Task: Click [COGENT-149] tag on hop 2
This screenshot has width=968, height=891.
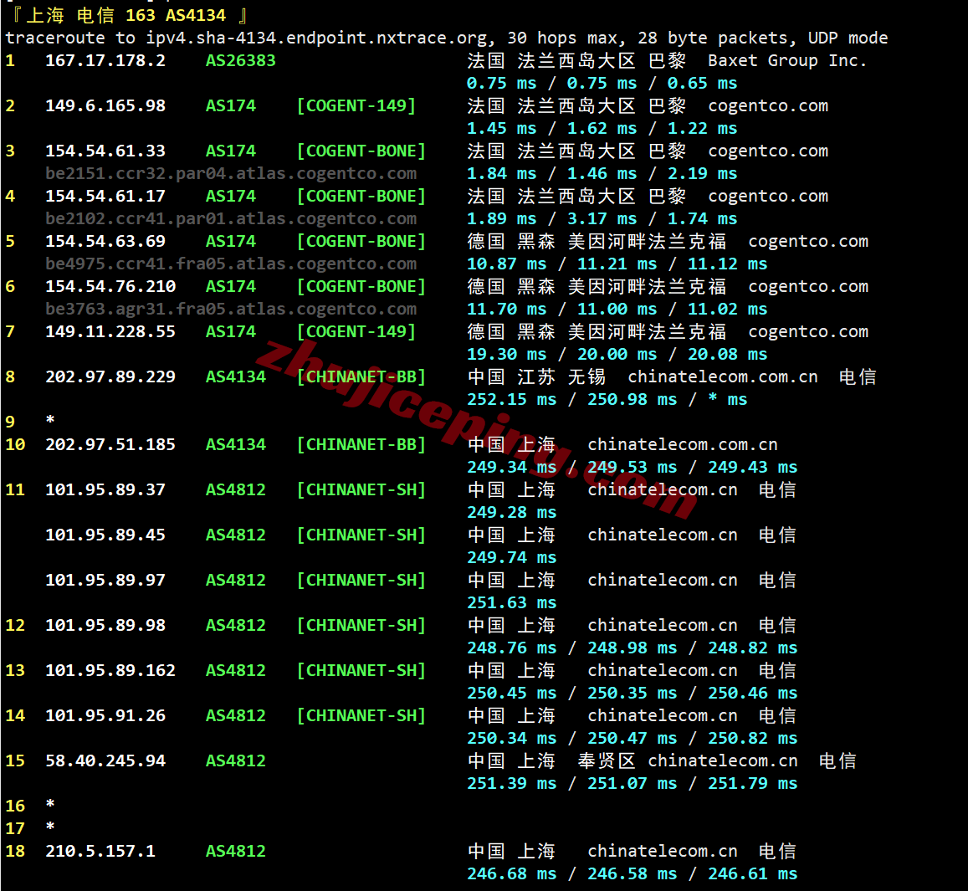Action: coord(356,105)
